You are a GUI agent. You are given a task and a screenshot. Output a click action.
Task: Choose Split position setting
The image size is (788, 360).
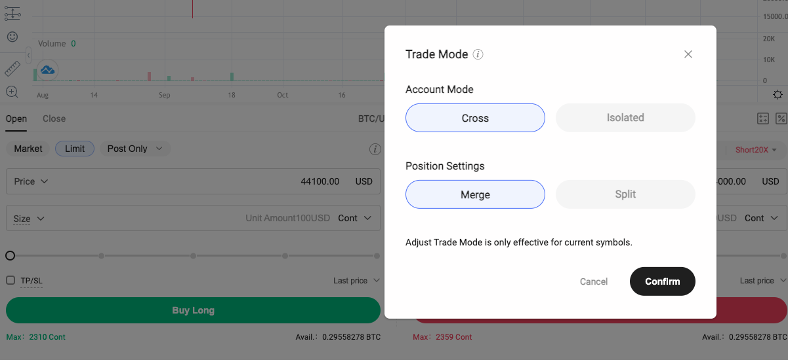click(x=625, y=194)
